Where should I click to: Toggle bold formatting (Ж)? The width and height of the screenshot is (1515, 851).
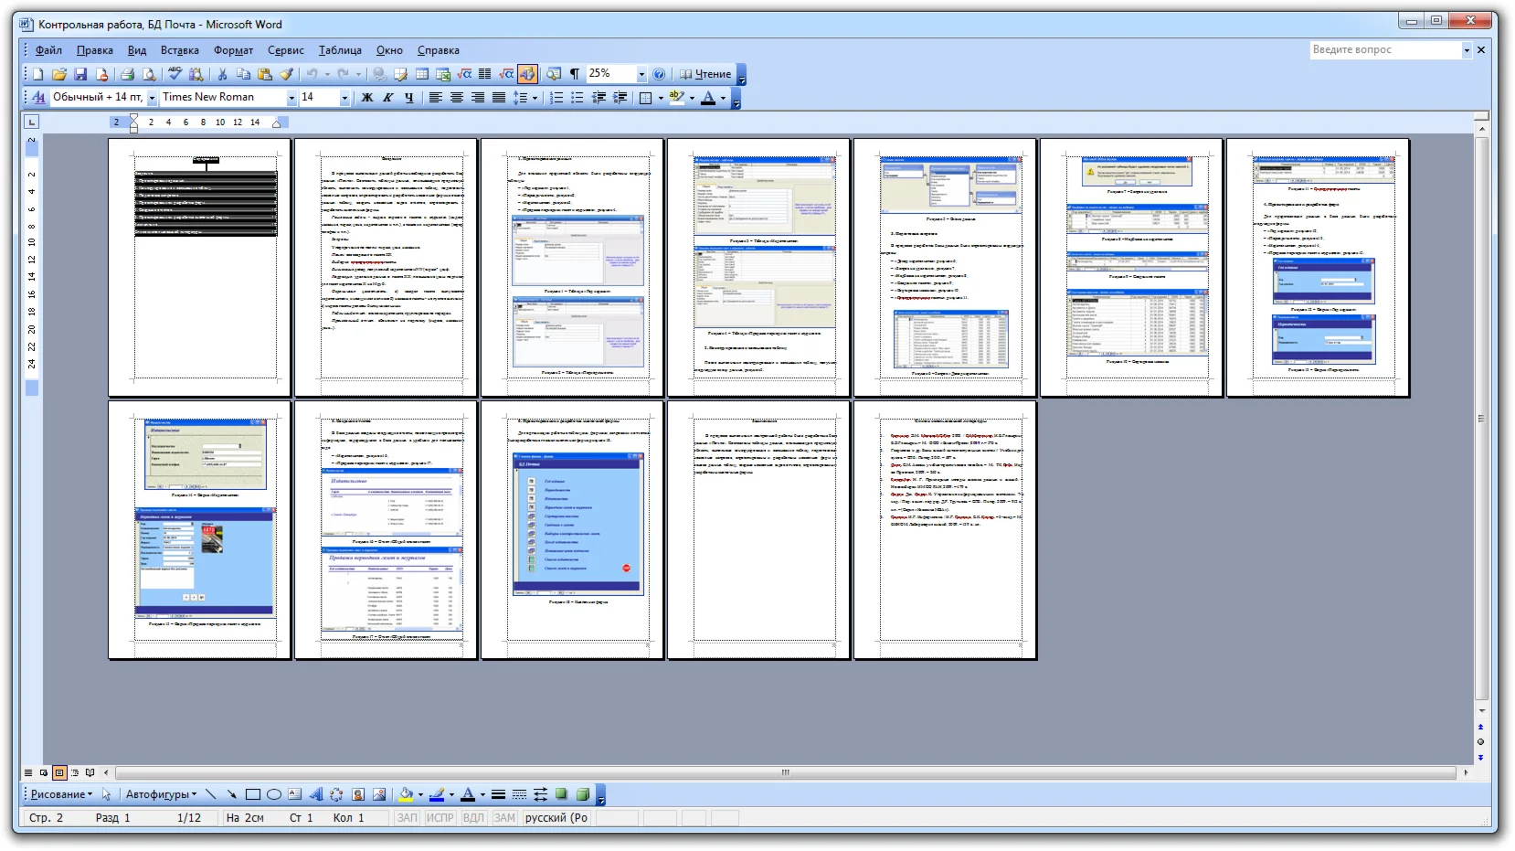coord(367,98)
